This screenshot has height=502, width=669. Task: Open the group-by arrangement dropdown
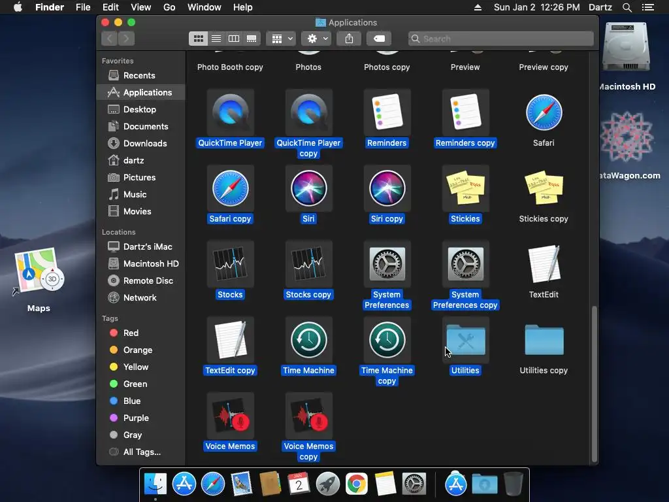(x=281, y=39)
